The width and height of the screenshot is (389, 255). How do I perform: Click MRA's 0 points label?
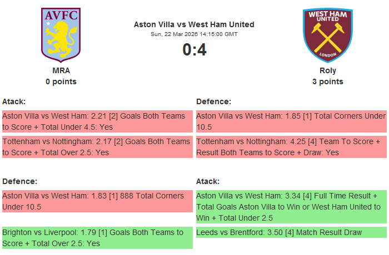(61, 81)
